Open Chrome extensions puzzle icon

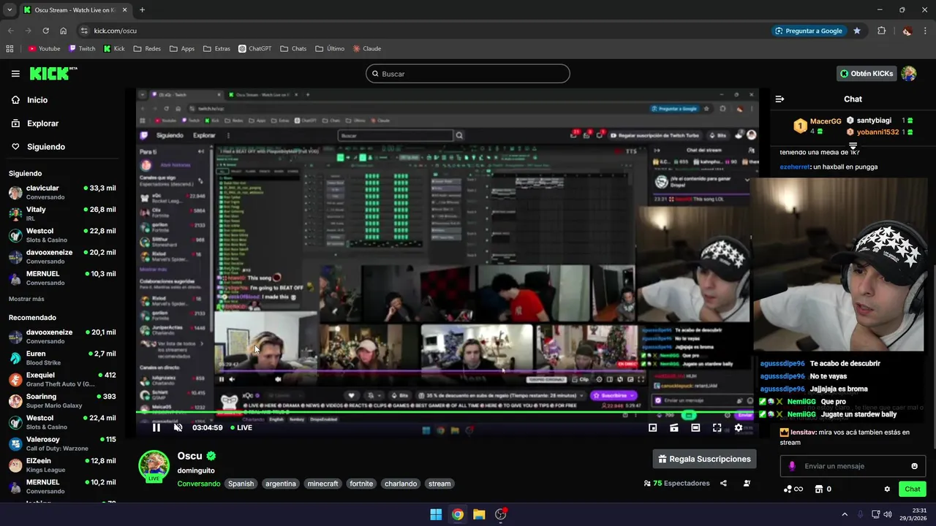point(881,31)
